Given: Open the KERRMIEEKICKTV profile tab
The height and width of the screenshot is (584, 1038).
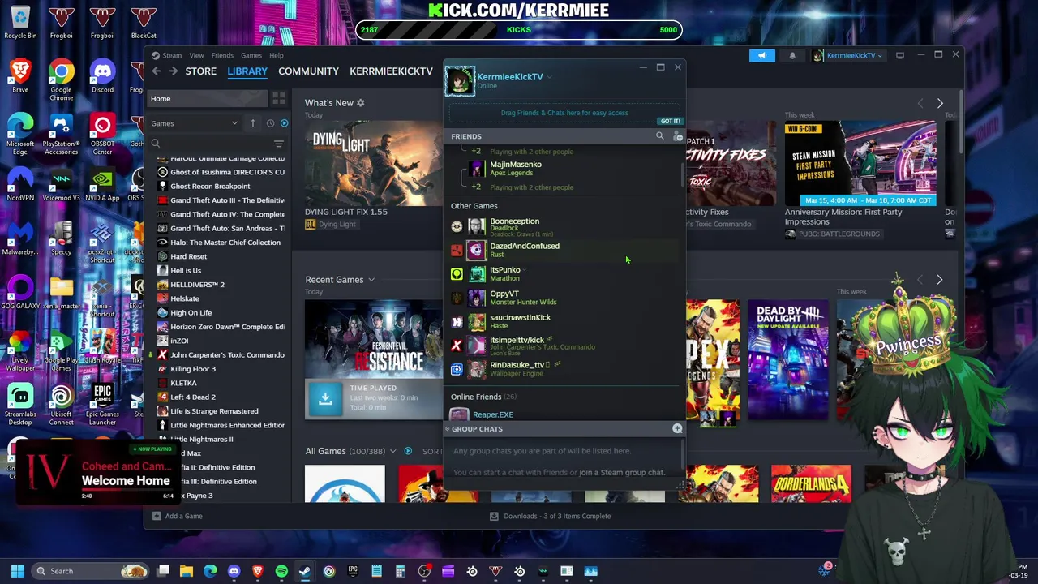Looking at the screenshot, I should click(x=391, y=71).
